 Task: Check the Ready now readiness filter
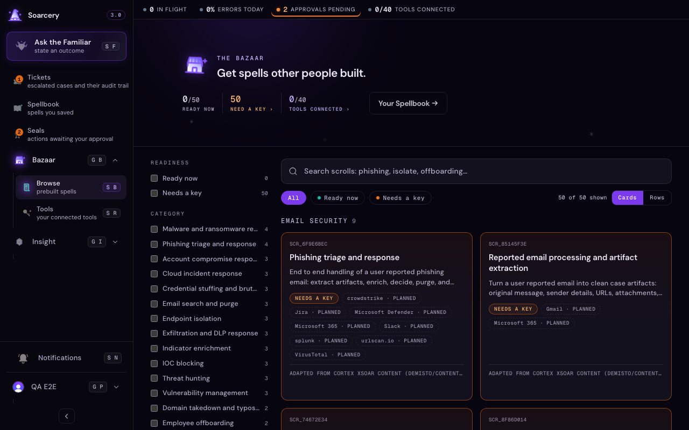(x=154, y=178)
